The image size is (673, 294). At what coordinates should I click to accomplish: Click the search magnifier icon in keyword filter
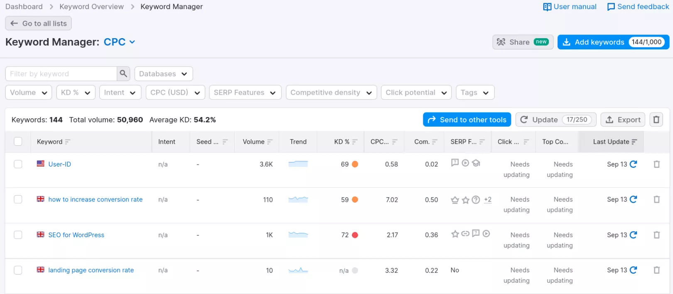pyautogui.click(x=123, y=73)
